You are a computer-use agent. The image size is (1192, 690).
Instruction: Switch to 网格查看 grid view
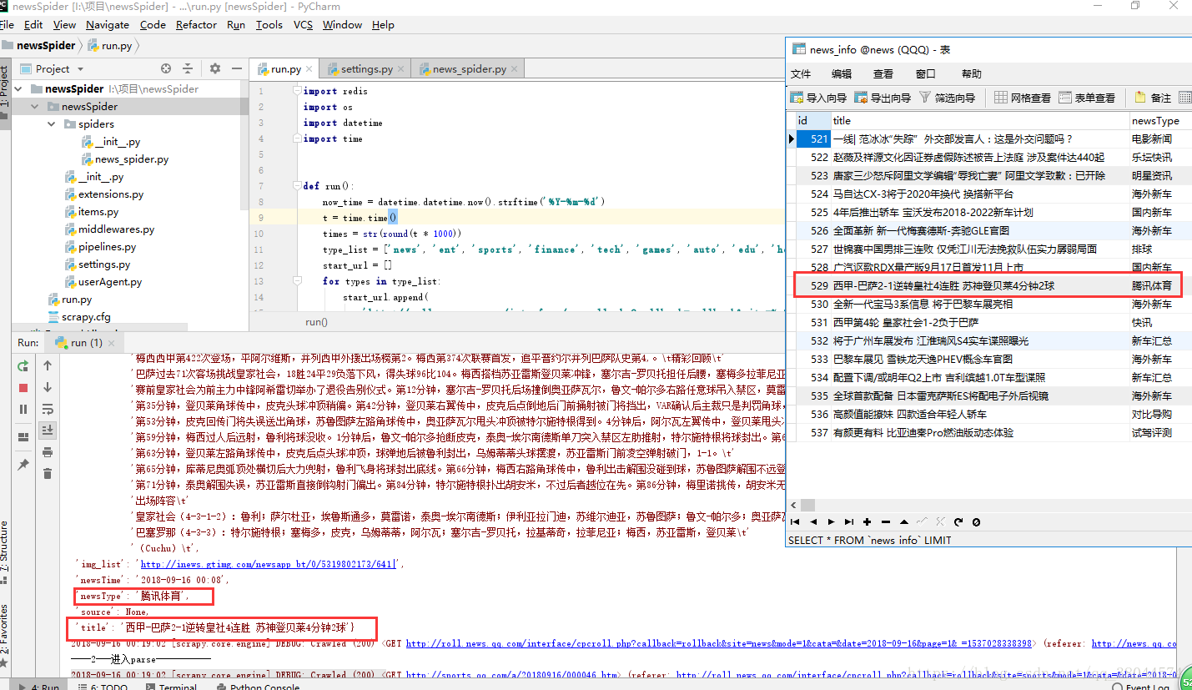pos(1023,98)
